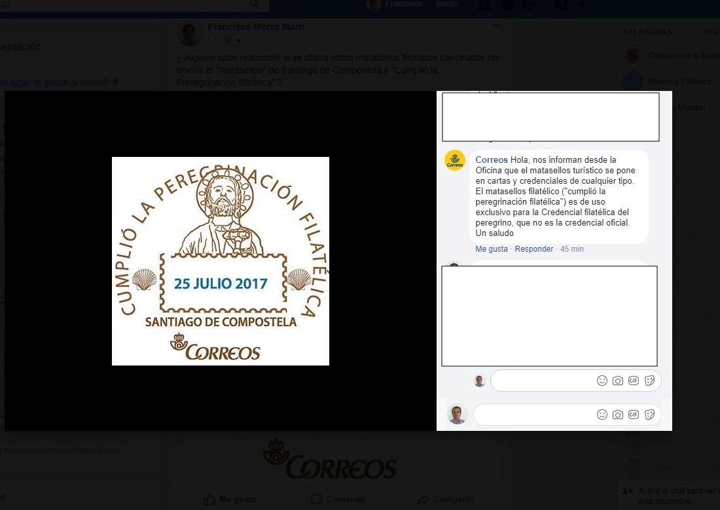Click the 'Activa el chat' message

[x=679, y=496]
